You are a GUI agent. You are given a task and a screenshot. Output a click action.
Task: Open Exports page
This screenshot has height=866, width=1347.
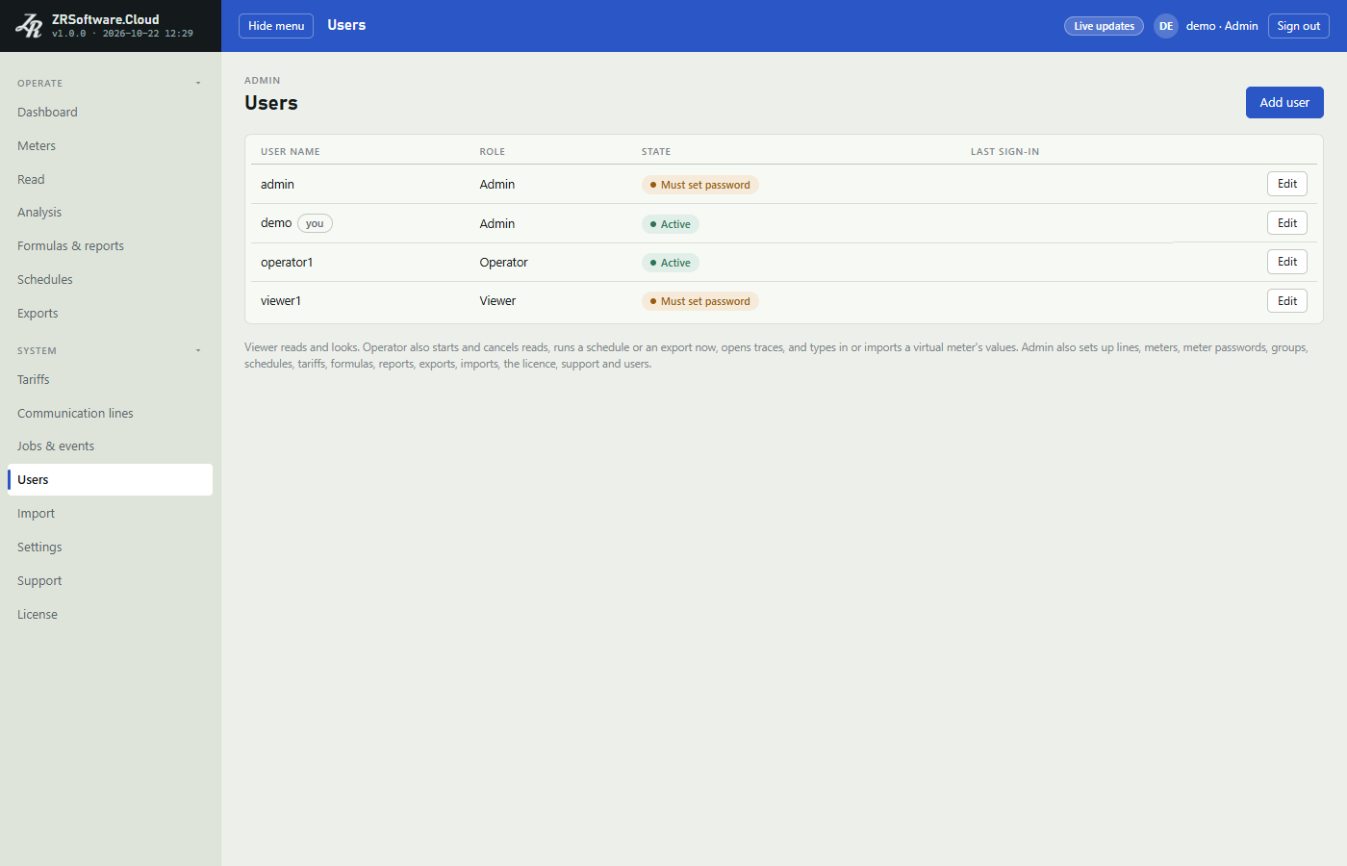pos(110,314)
